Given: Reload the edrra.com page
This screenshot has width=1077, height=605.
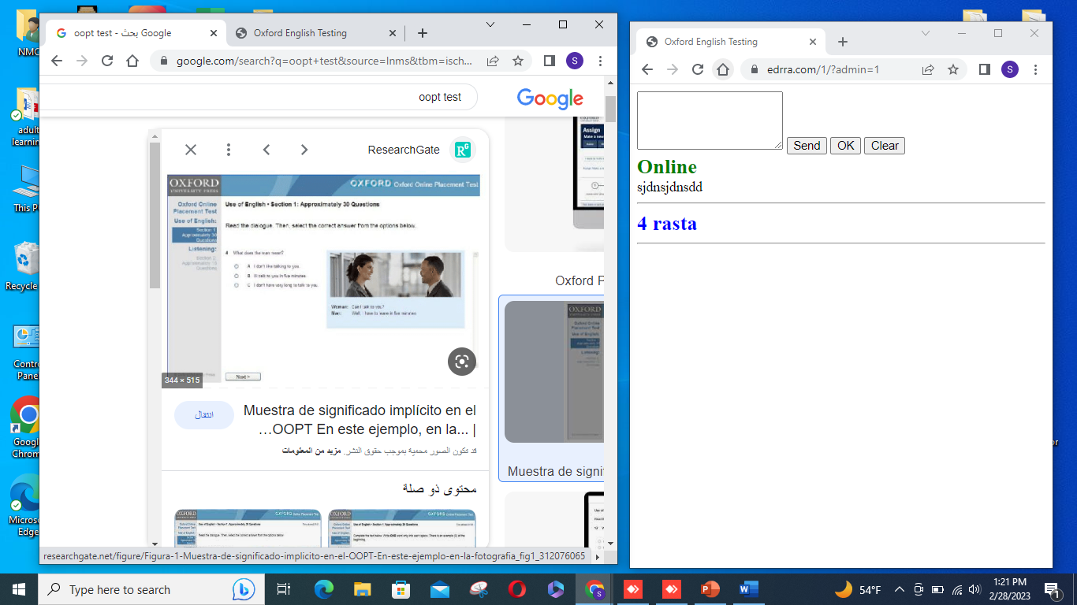Looking at the screenshot, I should pyautogui.click(x=697, y=69).
